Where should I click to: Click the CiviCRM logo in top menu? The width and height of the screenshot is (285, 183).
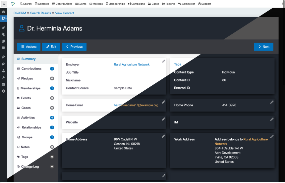(13, 4)
